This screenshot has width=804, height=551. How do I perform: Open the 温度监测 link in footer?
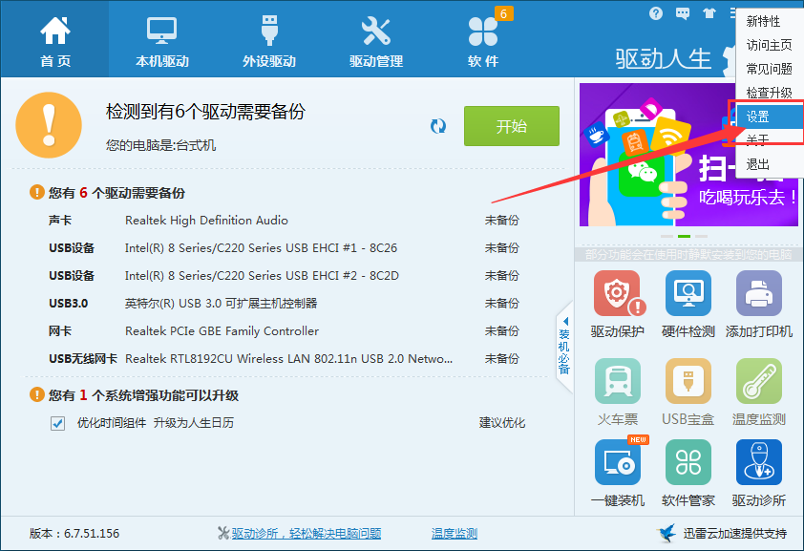(x=455, y=534)
